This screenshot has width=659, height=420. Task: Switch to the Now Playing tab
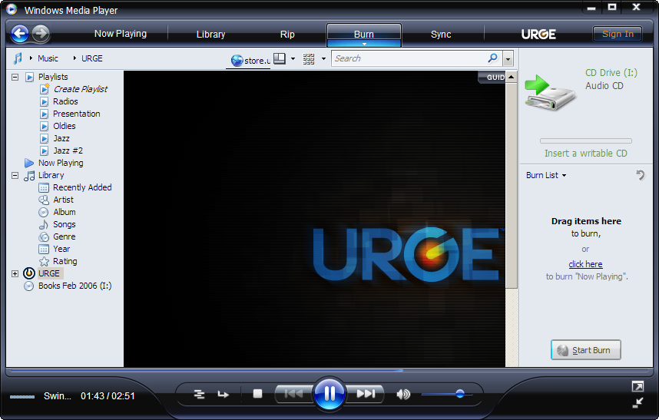[x=120, y=34]
